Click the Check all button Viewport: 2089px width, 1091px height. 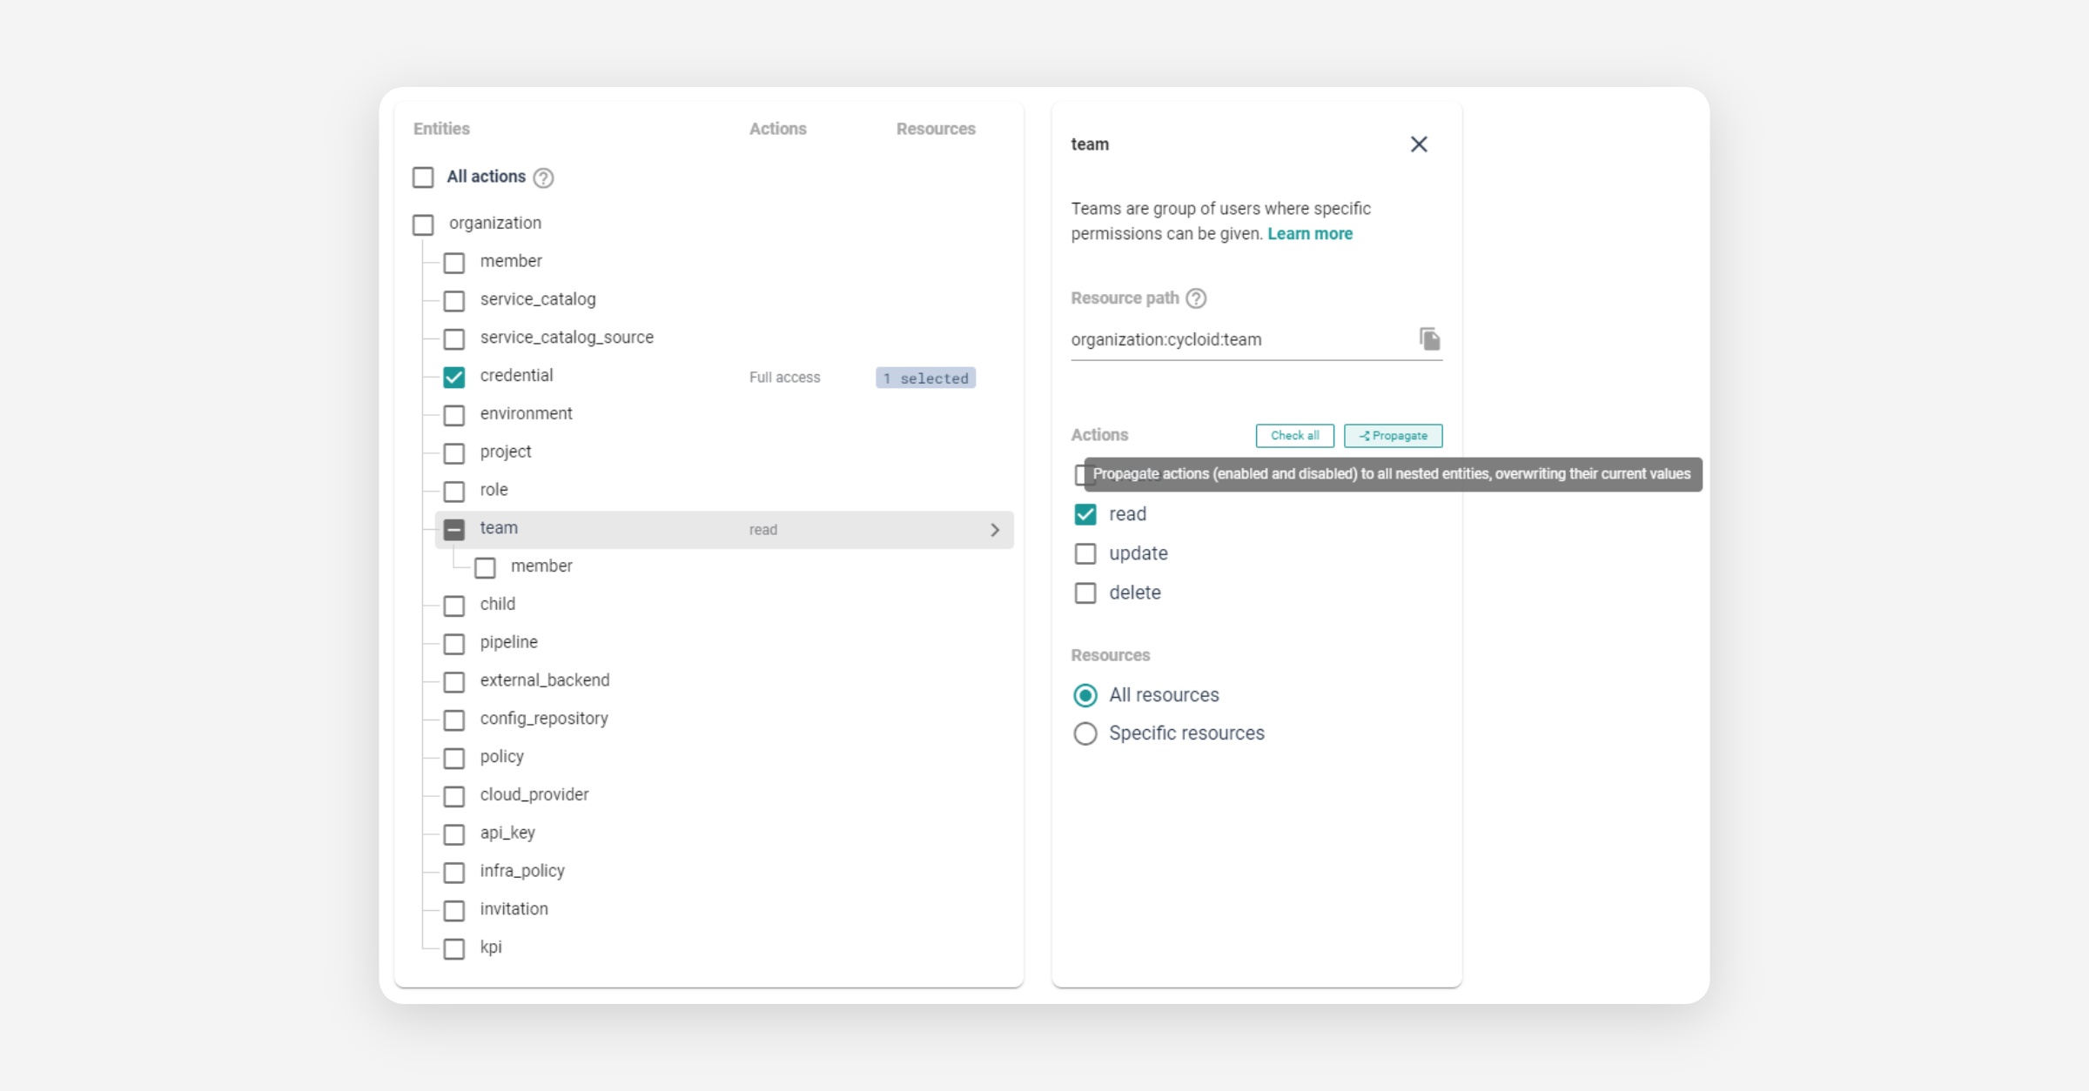[x=1294, y=436]
